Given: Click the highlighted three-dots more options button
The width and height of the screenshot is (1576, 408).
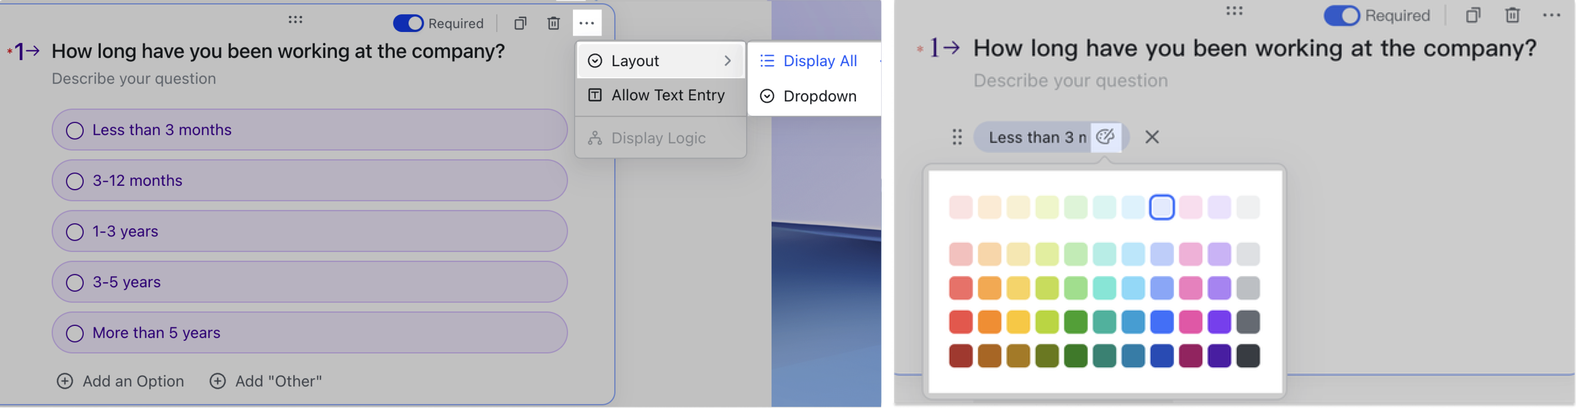Looking at the screenshot, I should pos(586,23).
